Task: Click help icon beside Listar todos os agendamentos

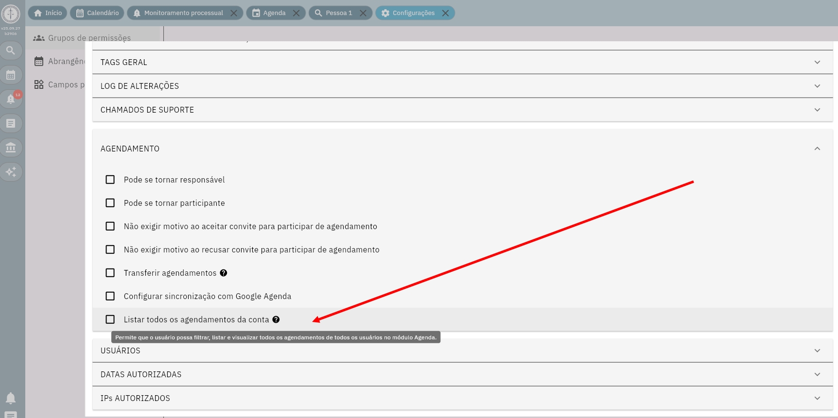Action: (276, 319)
